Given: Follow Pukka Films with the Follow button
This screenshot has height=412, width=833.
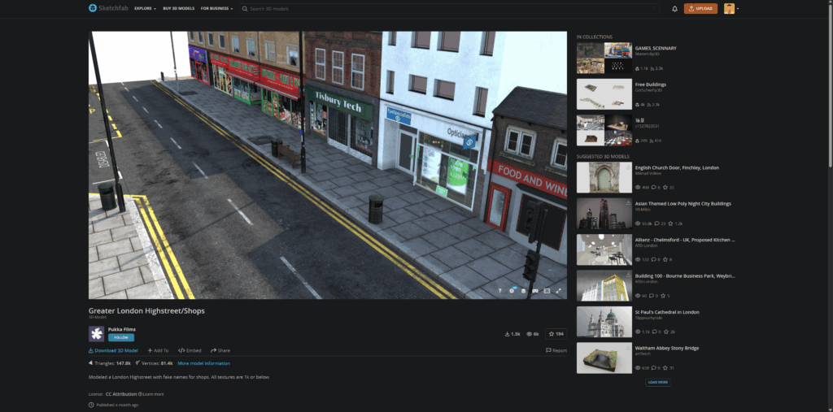Looking at the screenshot, I should coord(121,337).
